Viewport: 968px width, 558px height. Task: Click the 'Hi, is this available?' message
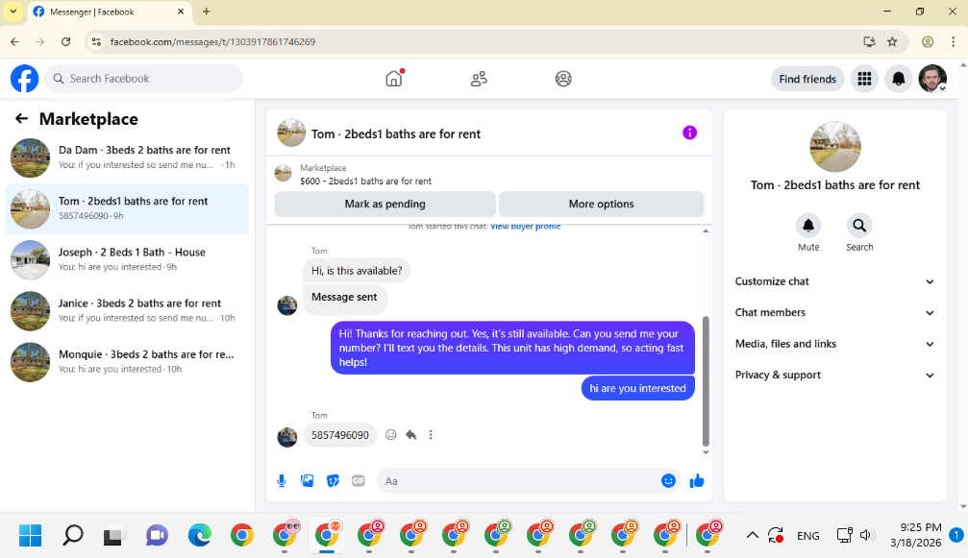357,271
